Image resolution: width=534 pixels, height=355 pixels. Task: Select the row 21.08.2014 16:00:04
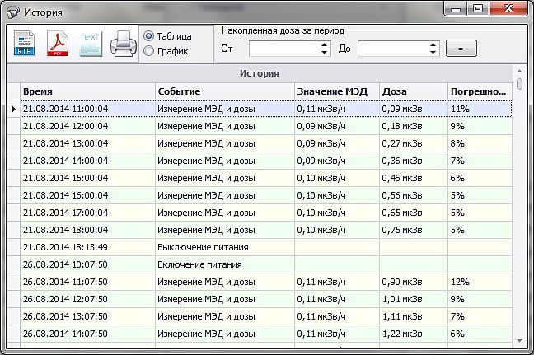[266, 195]
